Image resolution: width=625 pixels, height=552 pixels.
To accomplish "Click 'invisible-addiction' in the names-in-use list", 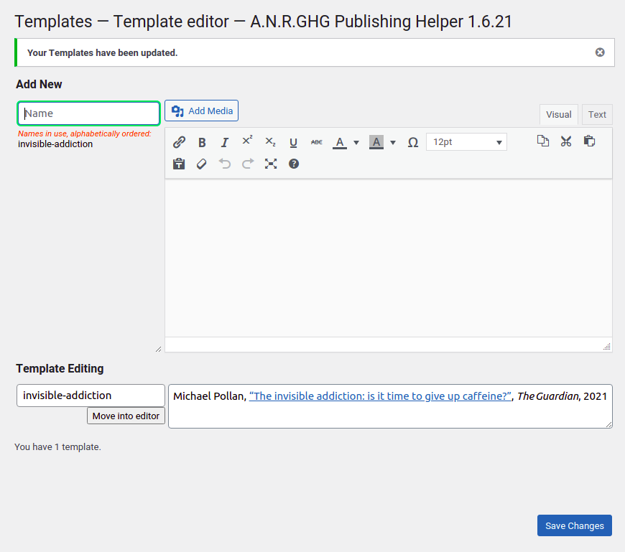I will pos(55,144).
